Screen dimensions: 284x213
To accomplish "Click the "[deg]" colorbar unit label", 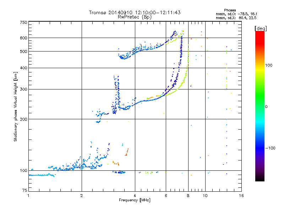I will pos(261,28).
